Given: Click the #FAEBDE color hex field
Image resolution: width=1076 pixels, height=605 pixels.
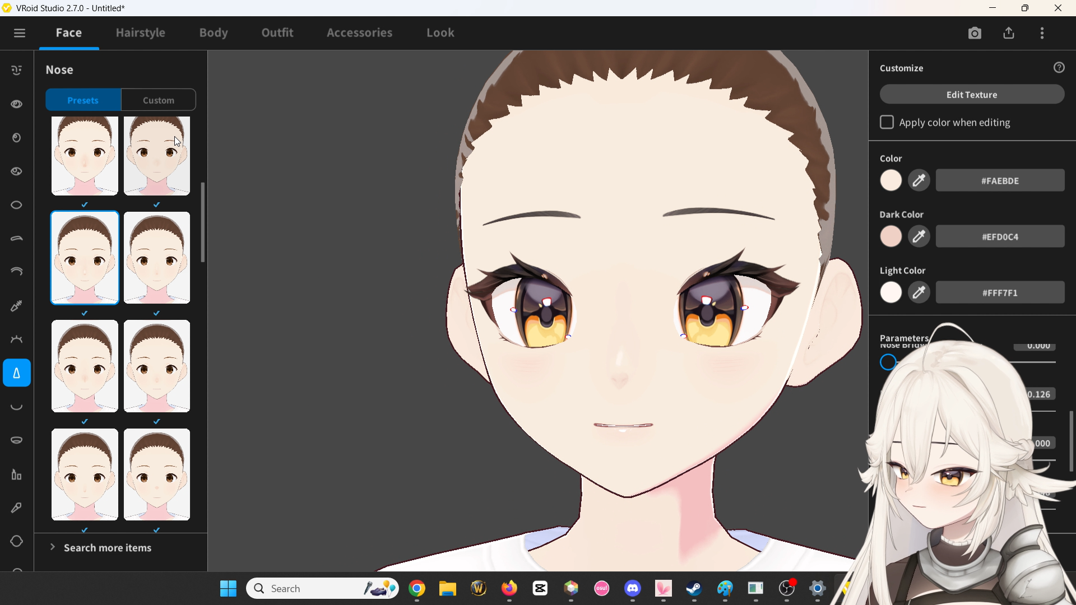Looking at the screenshot, I should 1000,181.
